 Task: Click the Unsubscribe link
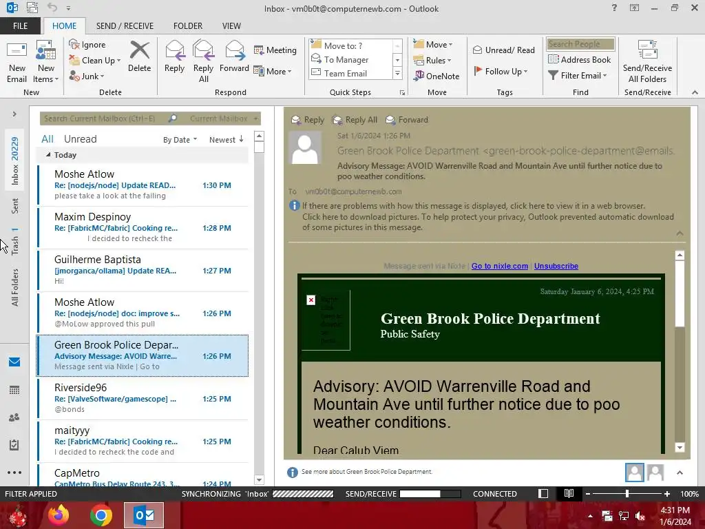(556, 266)
